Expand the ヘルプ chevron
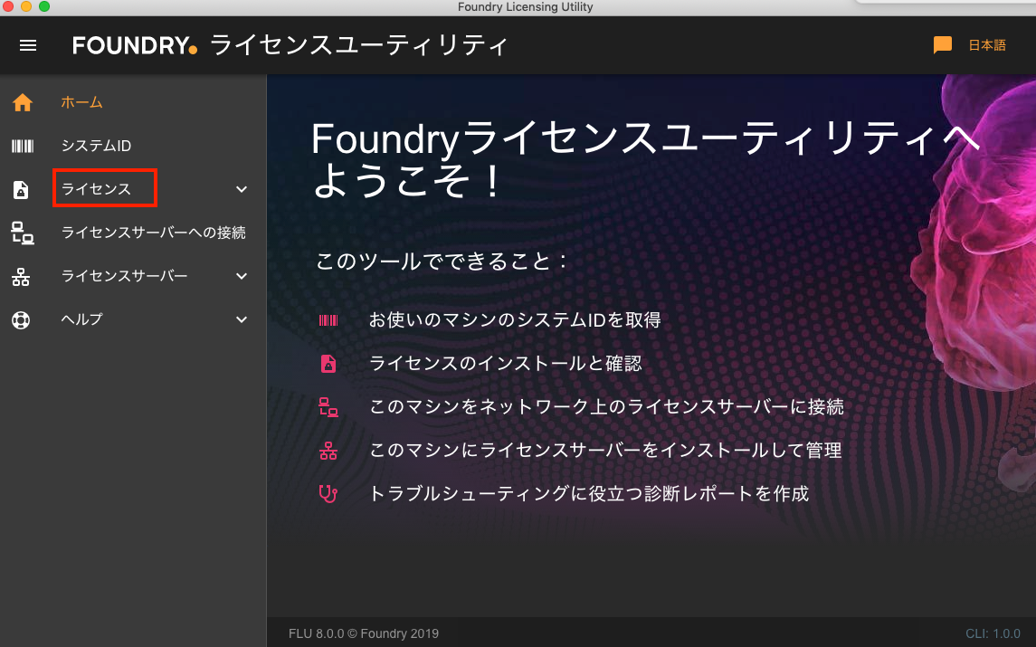Screen dimensions: 1036x647 point(242,319)
